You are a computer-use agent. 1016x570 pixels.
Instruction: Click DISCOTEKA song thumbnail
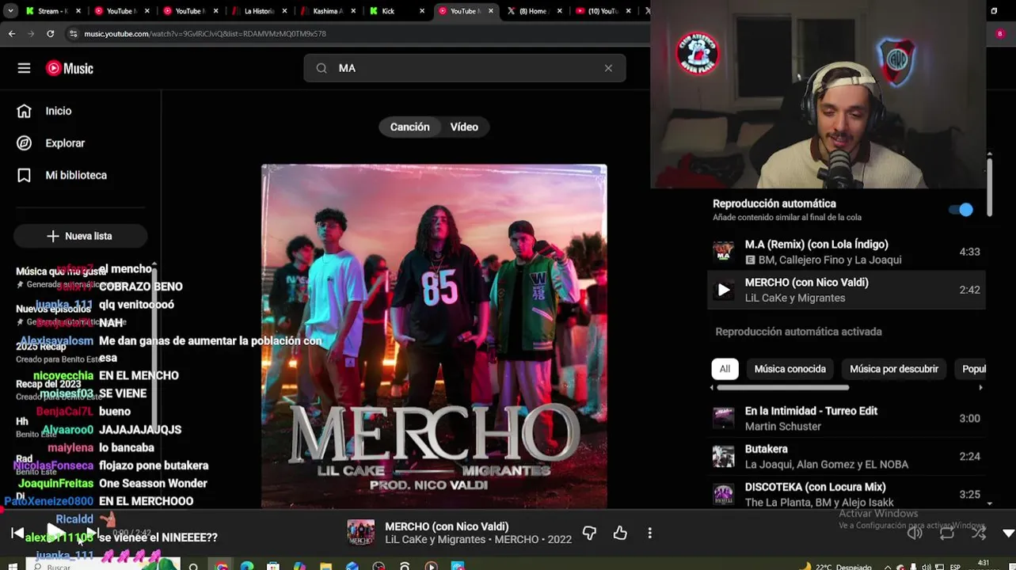coord(723,494)
